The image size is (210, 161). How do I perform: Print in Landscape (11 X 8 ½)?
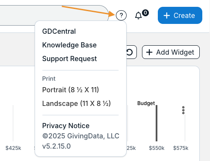pos(77,103)
